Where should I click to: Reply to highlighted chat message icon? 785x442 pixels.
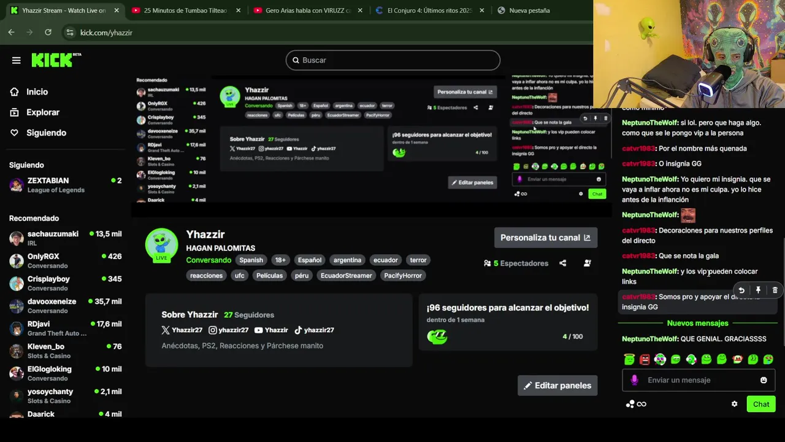[x=741, y=290]
